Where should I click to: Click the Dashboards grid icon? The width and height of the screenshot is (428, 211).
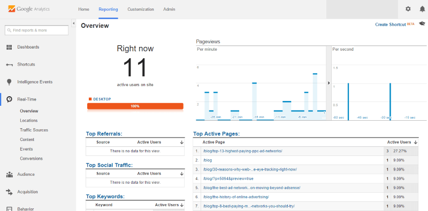pyautogui.click(x=9, y=47)
